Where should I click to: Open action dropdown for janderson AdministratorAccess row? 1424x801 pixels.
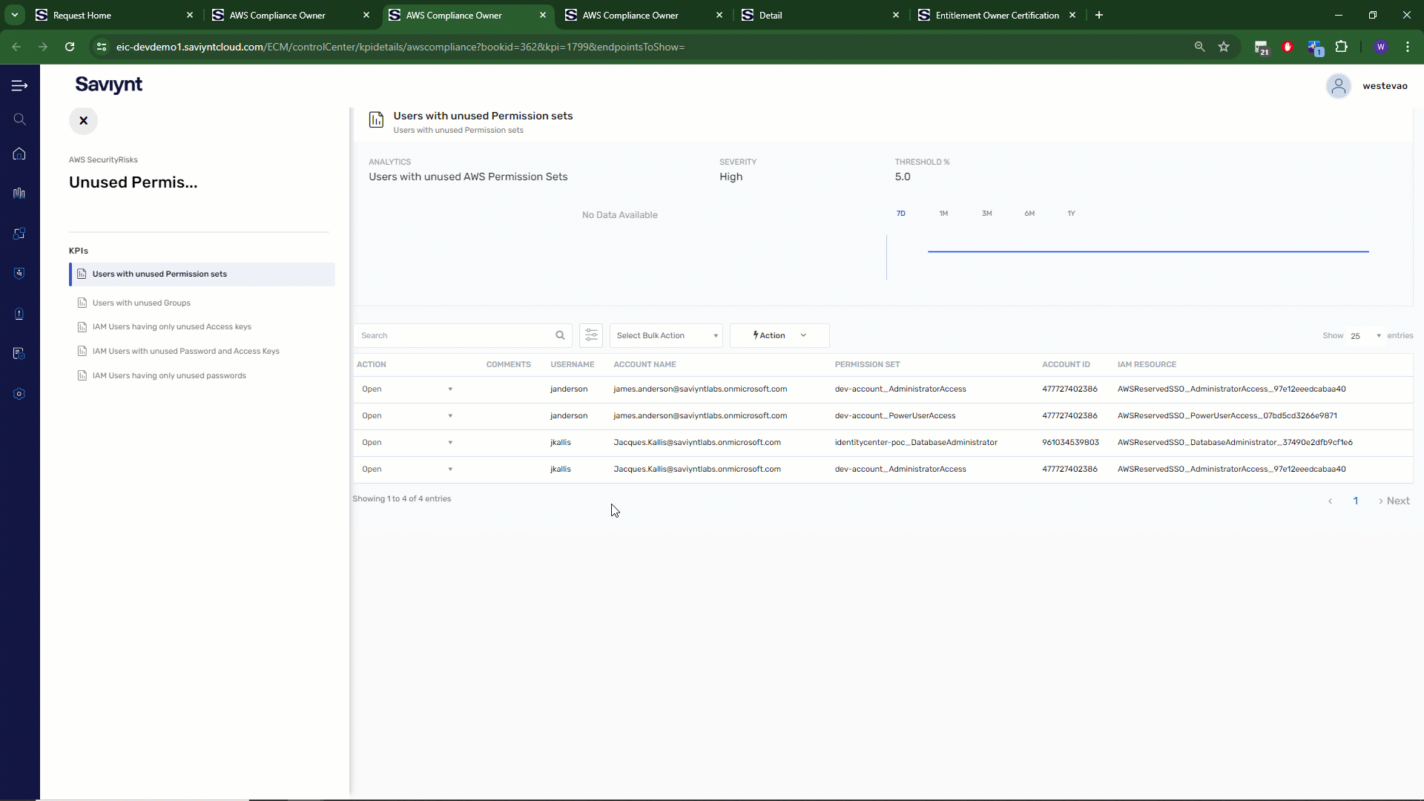[407, 389]
